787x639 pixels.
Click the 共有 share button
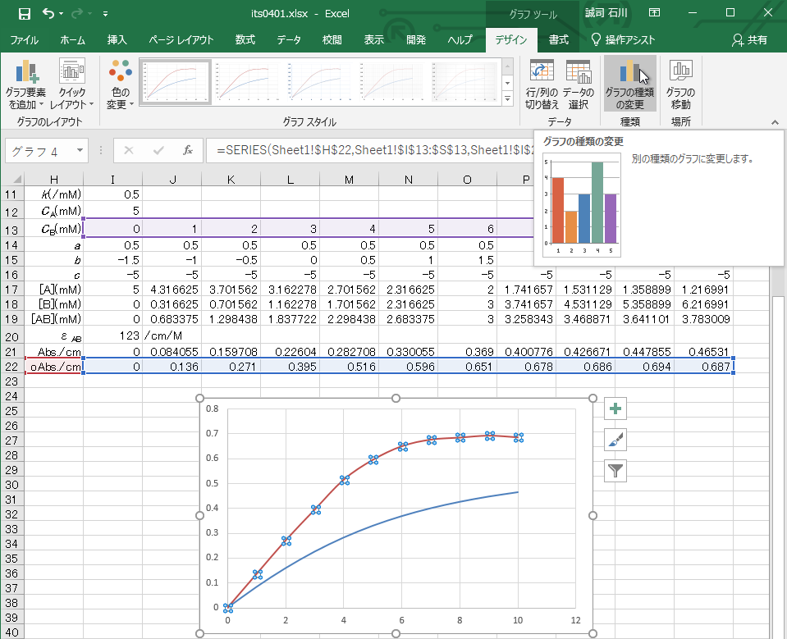[x=749, y=40]
